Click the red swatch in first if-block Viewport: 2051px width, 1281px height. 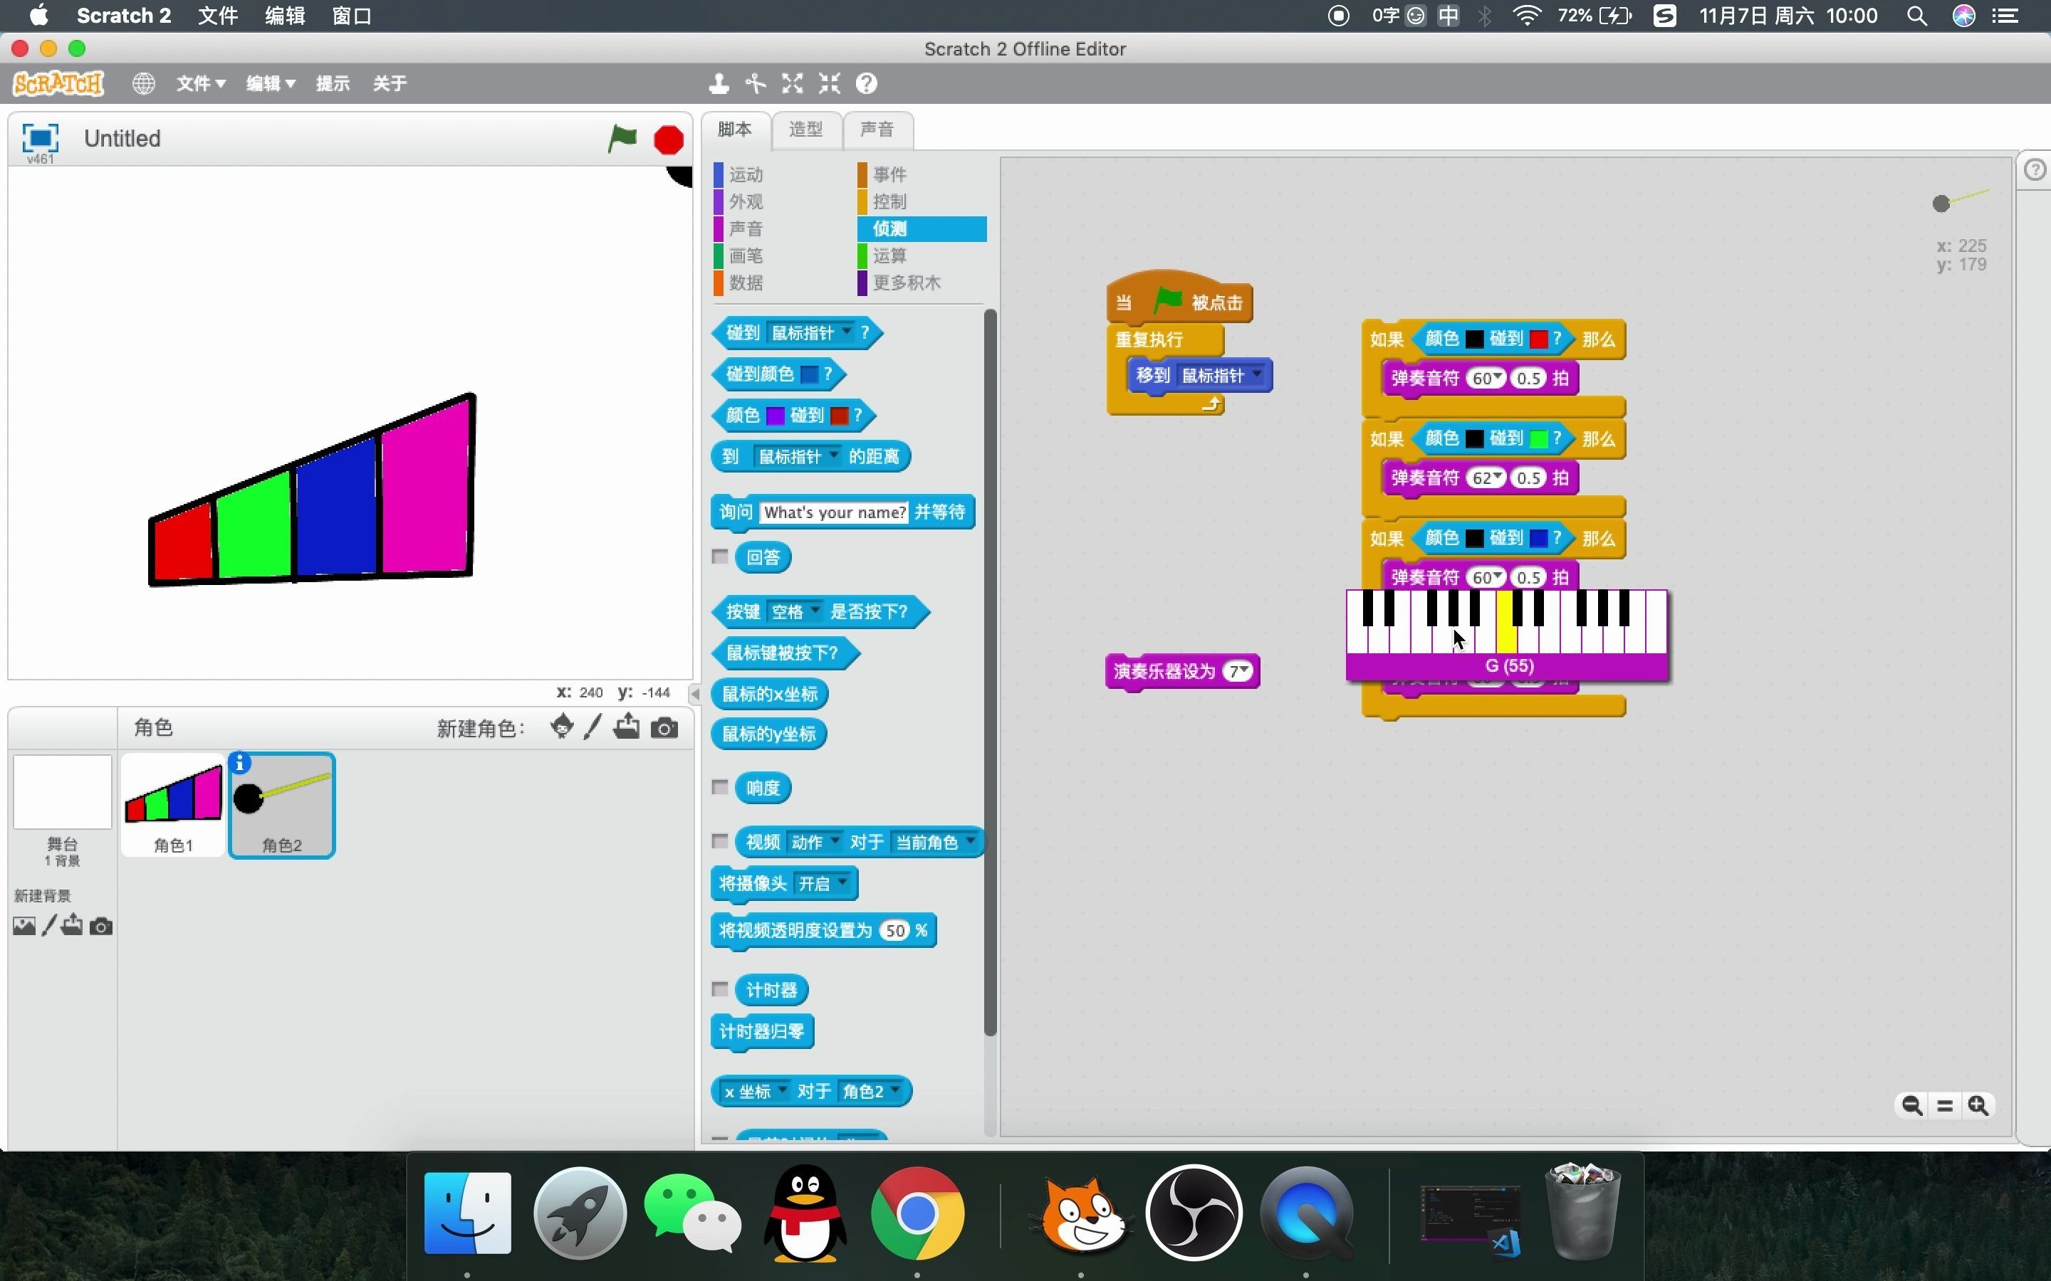(x=1538, y=339)
